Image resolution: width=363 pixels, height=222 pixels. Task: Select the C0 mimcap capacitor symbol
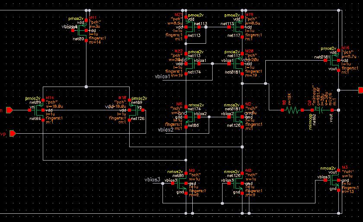[x=322, y=110]
